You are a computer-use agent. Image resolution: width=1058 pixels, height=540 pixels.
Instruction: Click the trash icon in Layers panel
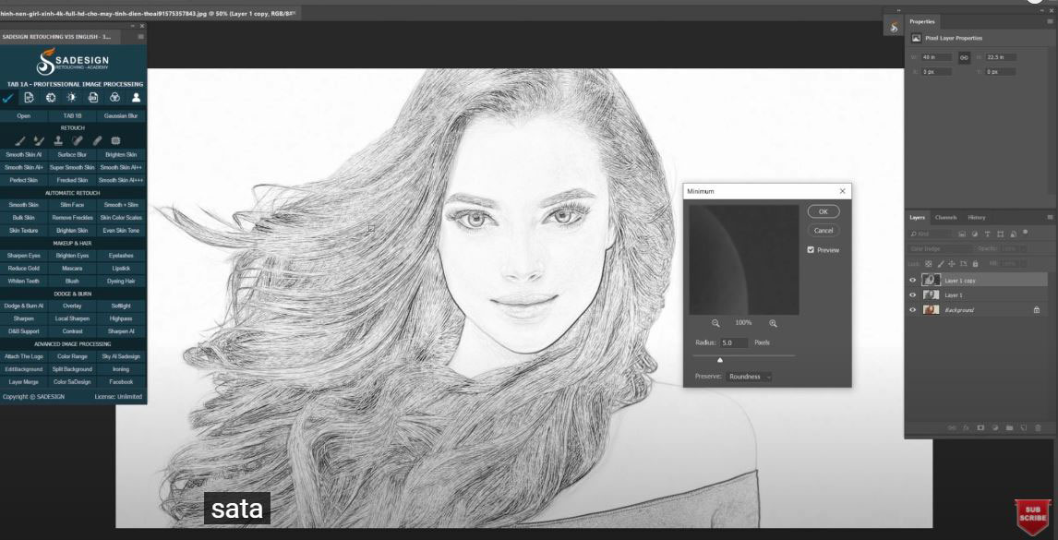pyautogui.click(x=1038, y=427)
